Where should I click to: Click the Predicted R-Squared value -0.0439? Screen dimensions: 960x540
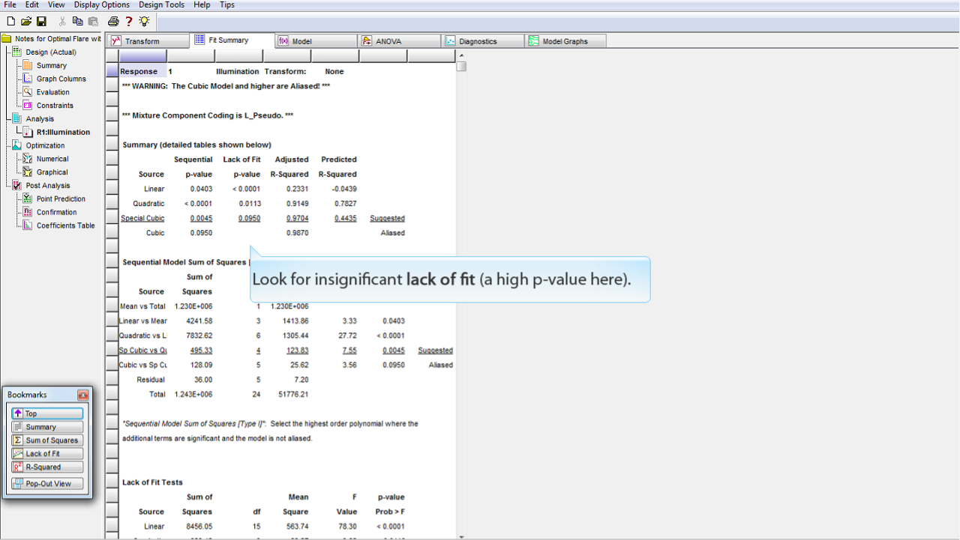tap(343, 189)
